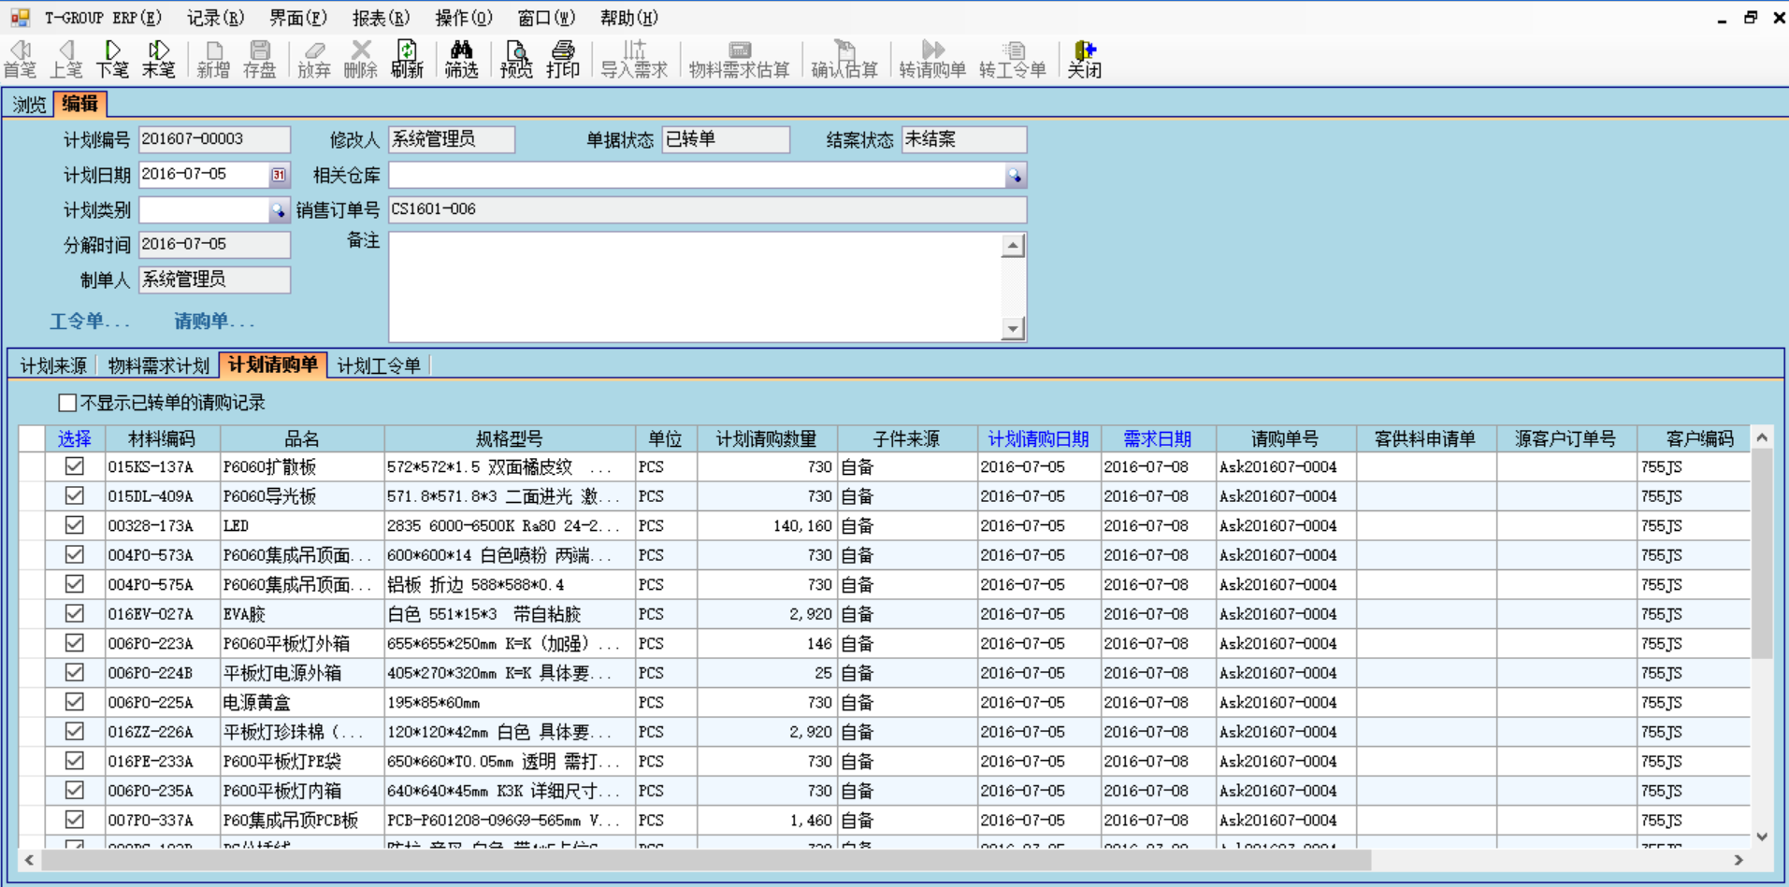Sort by 计划请购日期 column header
Screen dimensions: 1789x887
(1038, 438)
